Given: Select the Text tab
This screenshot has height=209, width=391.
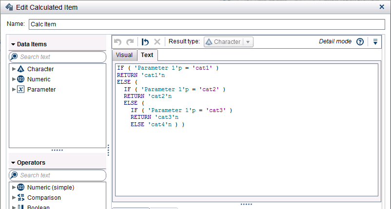Looking at the screenshot, I should point(147,55).
